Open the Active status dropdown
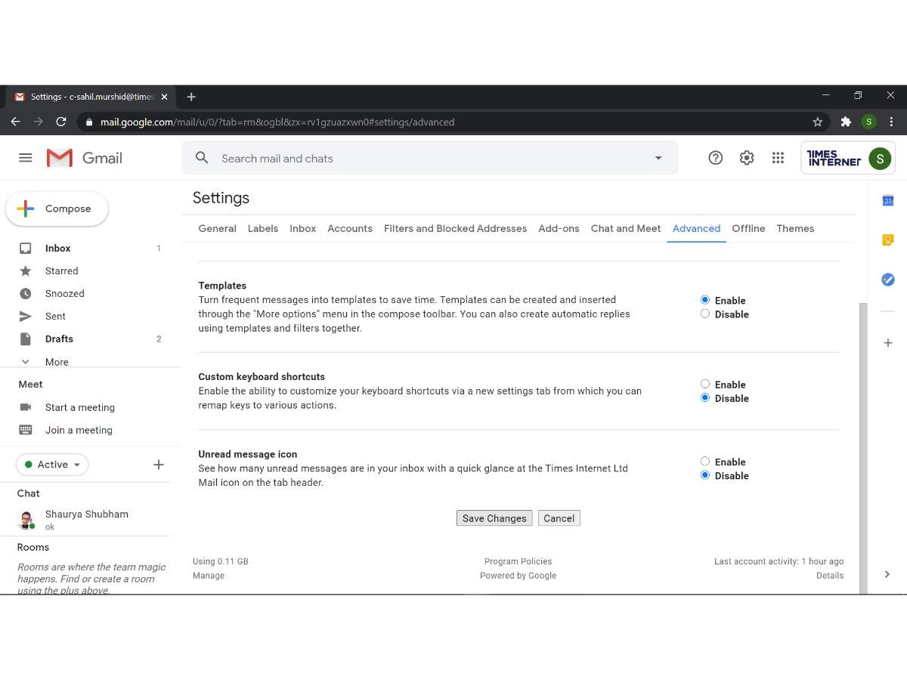This screenshot has width=907, height=680. [x=51, y=464]
